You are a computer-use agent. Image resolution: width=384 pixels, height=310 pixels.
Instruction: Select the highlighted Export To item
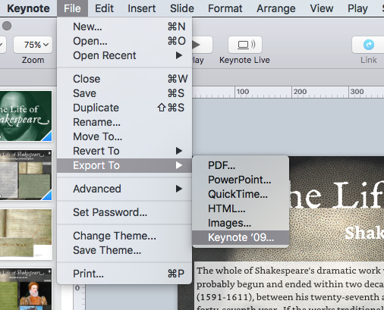(124, 165)
